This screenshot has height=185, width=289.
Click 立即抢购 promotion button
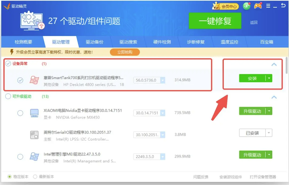click(125, 52)
